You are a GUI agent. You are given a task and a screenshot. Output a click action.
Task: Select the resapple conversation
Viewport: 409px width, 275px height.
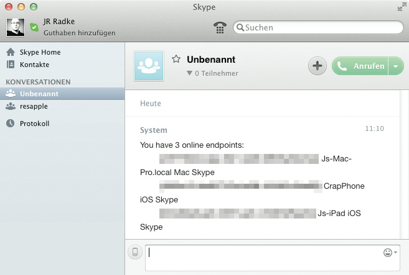pos(34,106)
